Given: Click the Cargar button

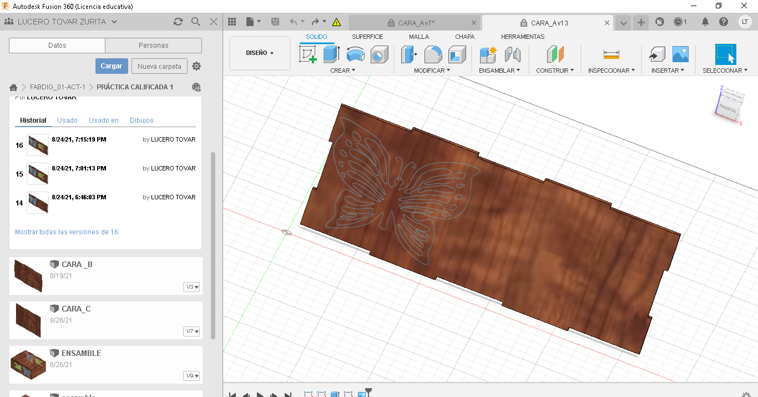Looking at the screenshot, I should pos(112,66).
